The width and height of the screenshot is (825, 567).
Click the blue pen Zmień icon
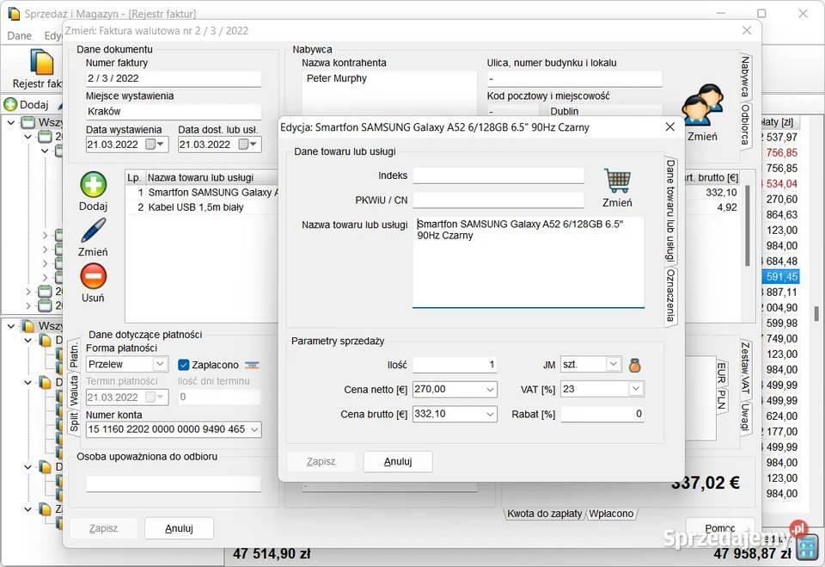[x=93, y=231]
